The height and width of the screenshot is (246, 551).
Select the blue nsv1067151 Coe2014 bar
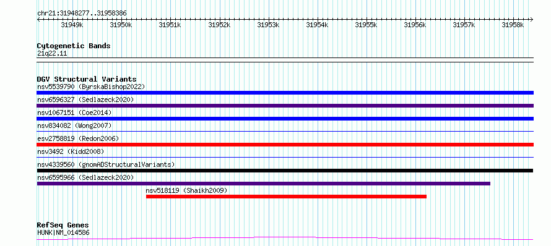click(285, 119)
